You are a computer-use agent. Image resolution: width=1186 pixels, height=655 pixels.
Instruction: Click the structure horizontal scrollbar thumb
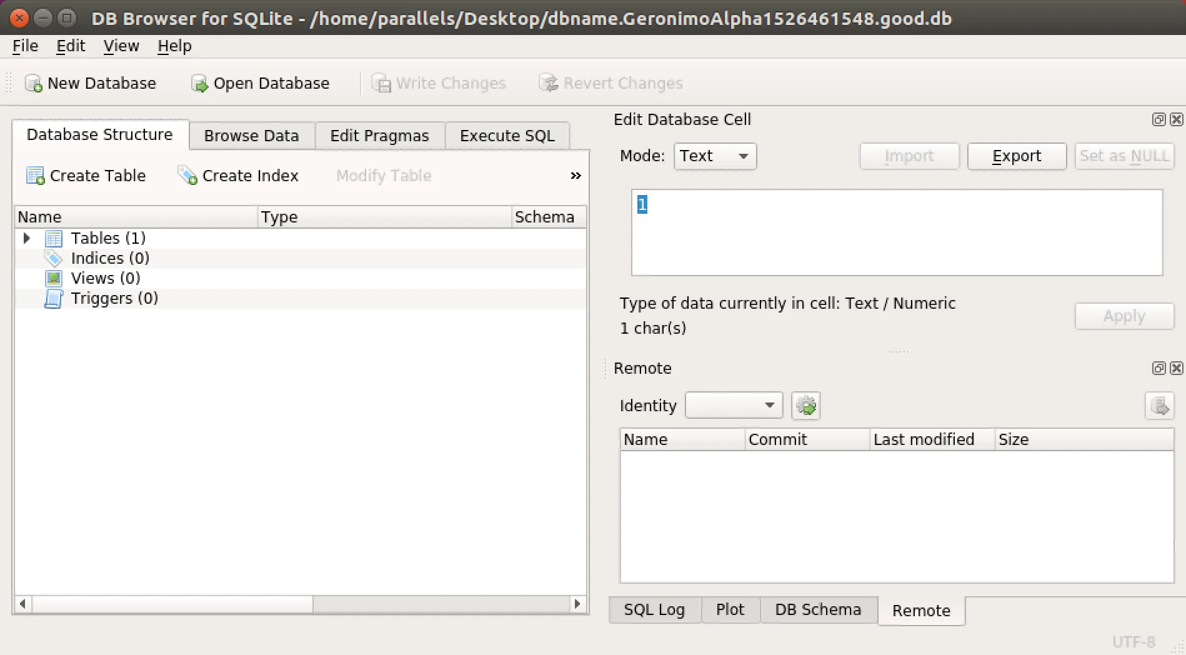[x=172, y=604]
